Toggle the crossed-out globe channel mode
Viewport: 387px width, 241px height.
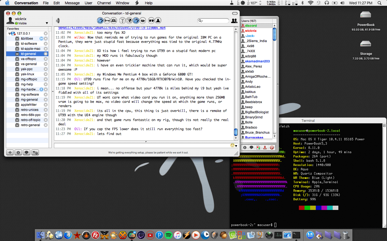[x=129, y=20]
